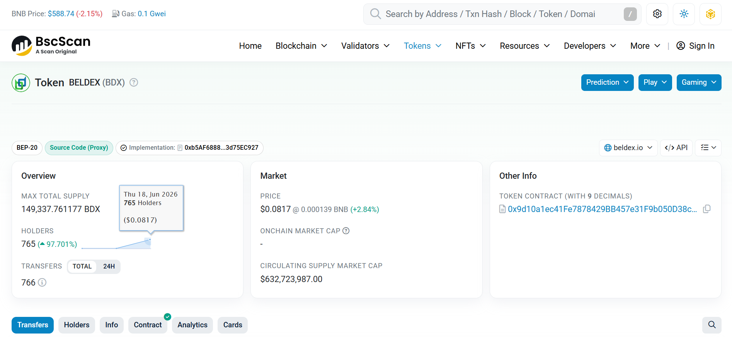This screenshot has width=732, height=337.
Task: Click the Onchain Market Cap help icon
Action: [x=346, y=231]
